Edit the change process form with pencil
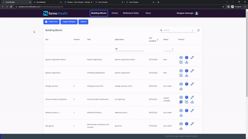248x139 pixels. click(192, 84)
